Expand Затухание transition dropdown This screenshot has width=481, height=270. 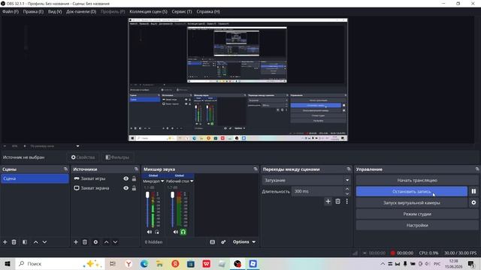(x=347, y=180)
